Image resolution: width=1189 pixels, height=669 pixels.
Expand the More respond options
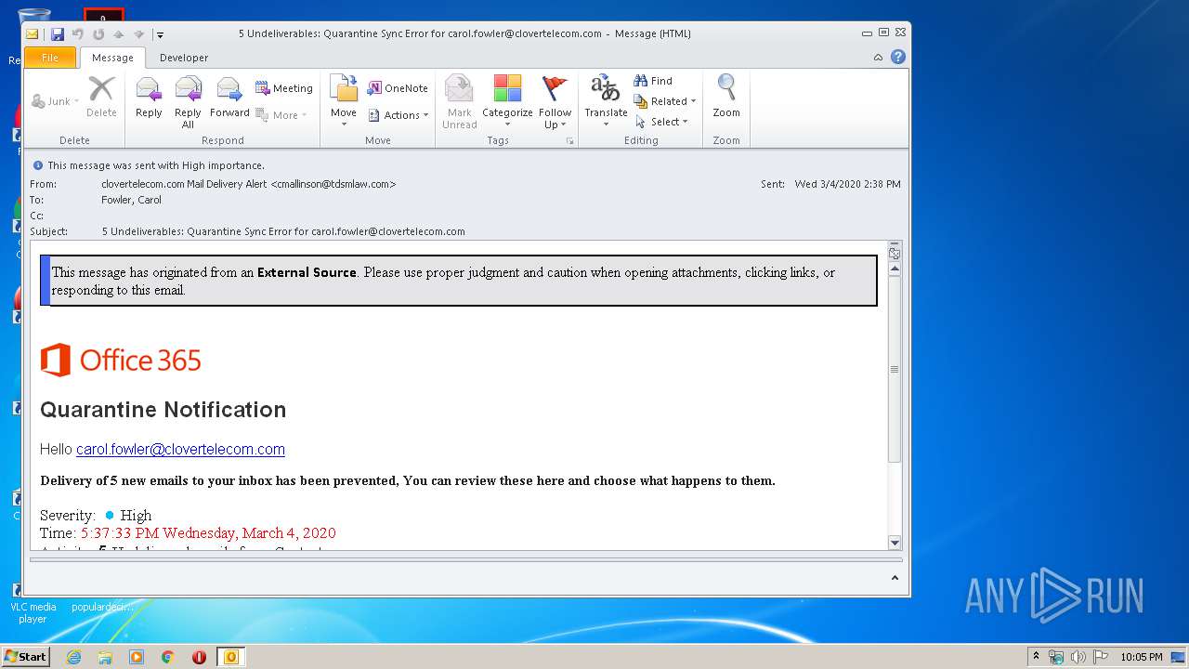(x=281, y=115)
